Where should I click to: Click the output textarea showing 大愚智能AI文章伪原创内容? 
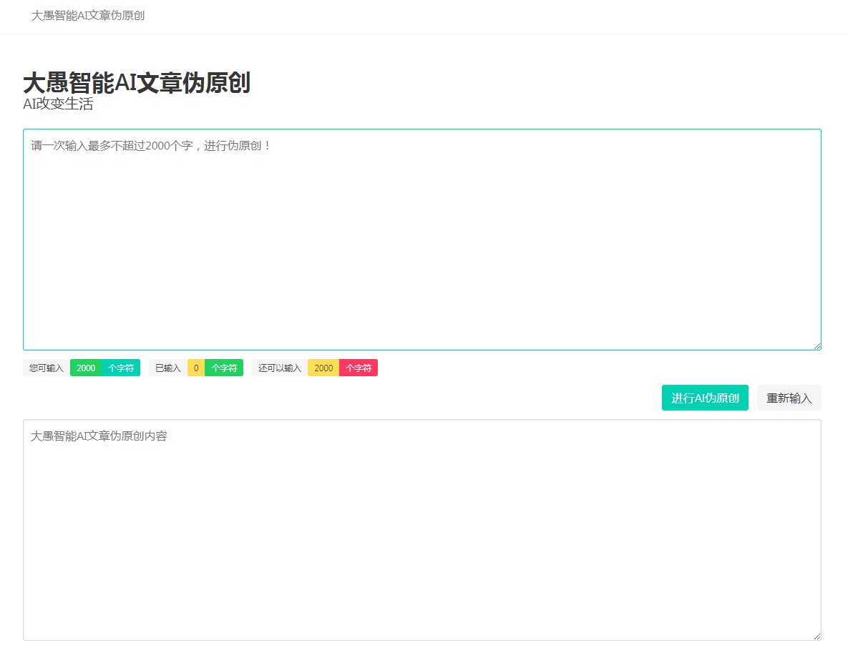(x=422, y=529)
